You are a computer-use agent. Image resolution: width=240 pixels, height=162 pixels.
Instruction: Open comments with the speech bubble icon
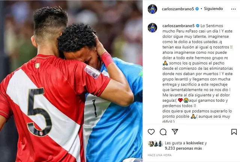[163, 132]
